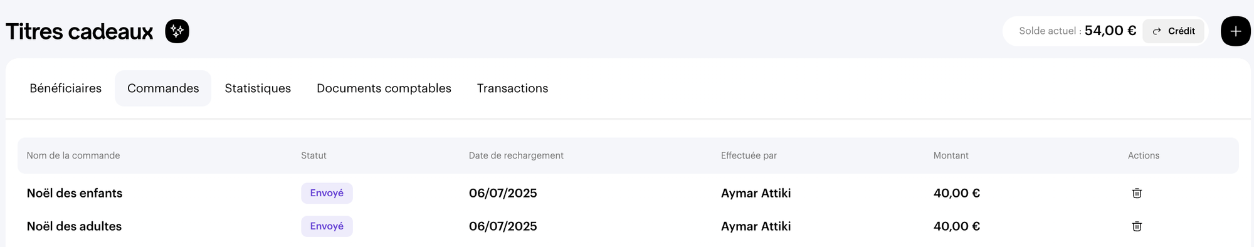The height and width of the screenshot is (247, 1254).
Task: Click the Solde actuel 54,00 € balance
Action: [1077, 31]
